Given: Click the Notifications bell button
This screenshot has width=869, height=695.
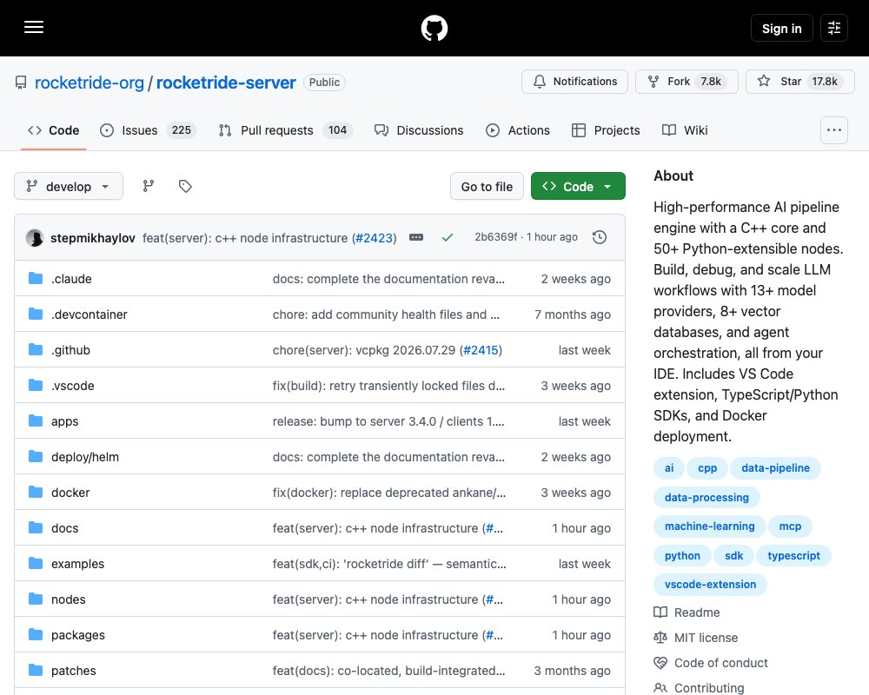Looking at the screenshot, I should pyautogui.click(x=574, y=82).
